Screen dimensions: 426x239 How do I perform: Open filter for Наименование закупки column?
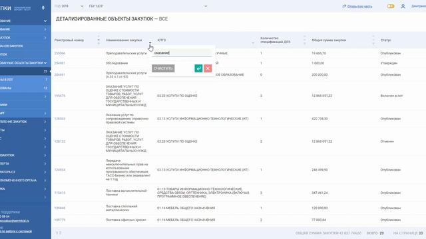click(150, 42)
